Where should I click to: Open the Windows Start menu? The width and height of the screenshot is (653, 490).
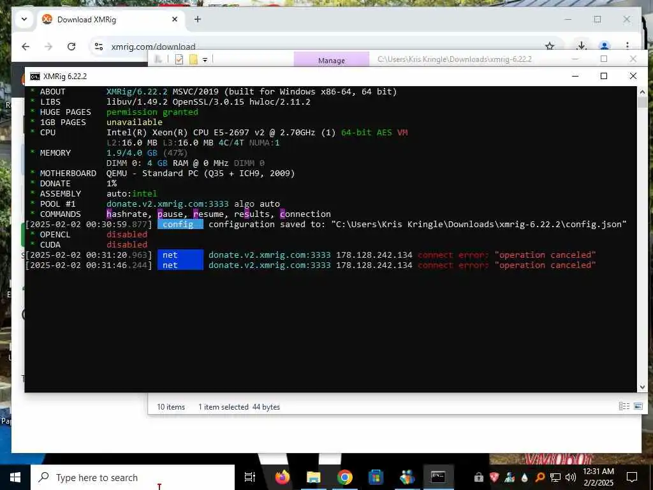coord(15,477)
